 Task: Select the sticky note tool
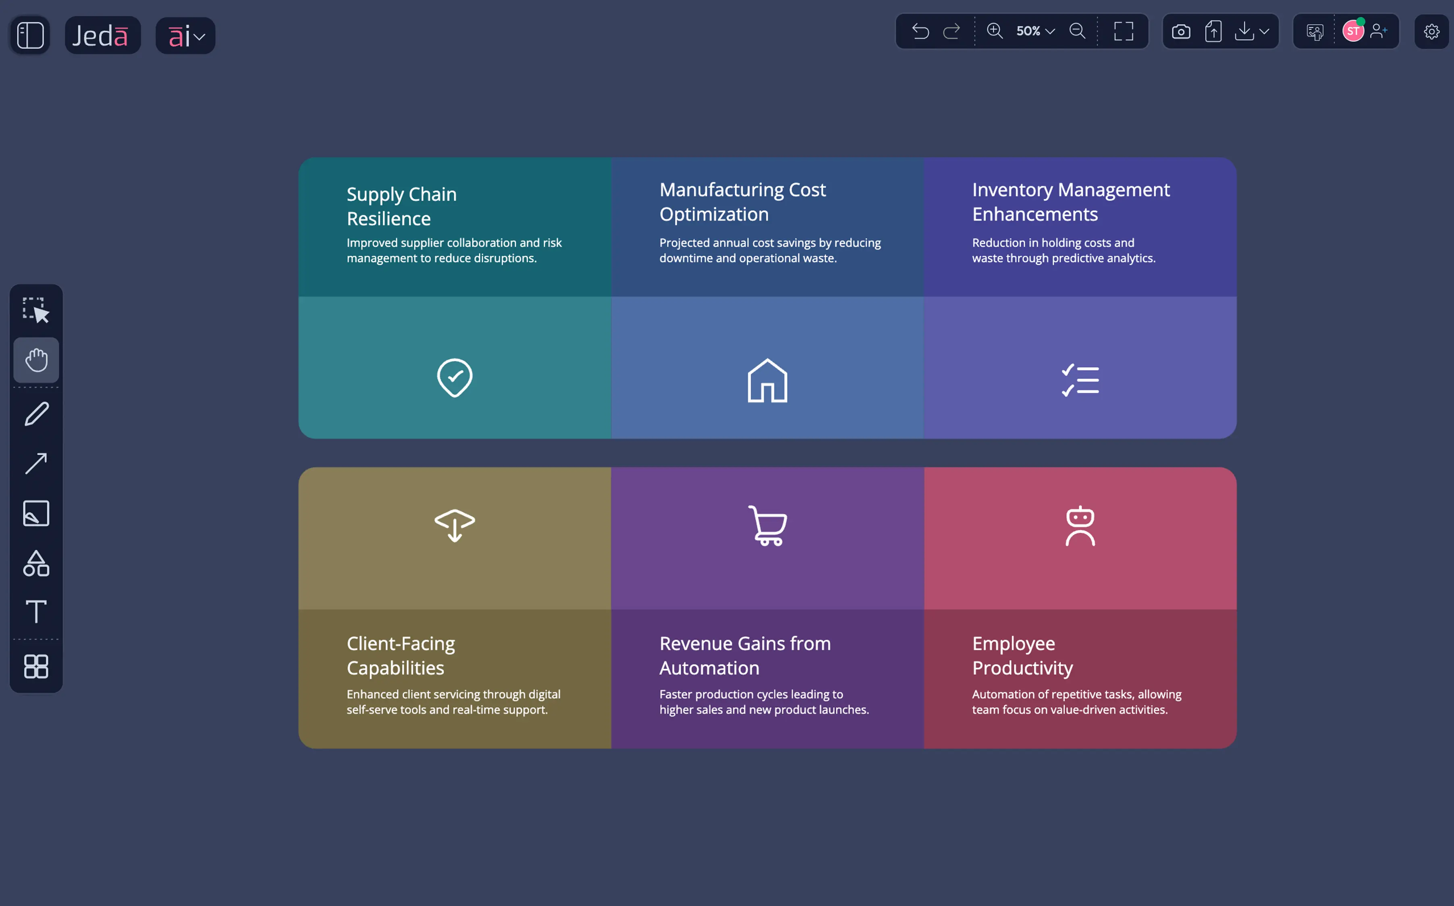pyautogui.click(x=36, y=513)
